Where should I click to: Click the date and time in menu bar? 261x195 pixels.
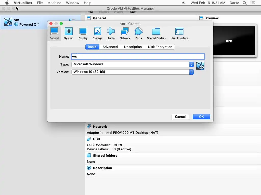pos(208,3)
